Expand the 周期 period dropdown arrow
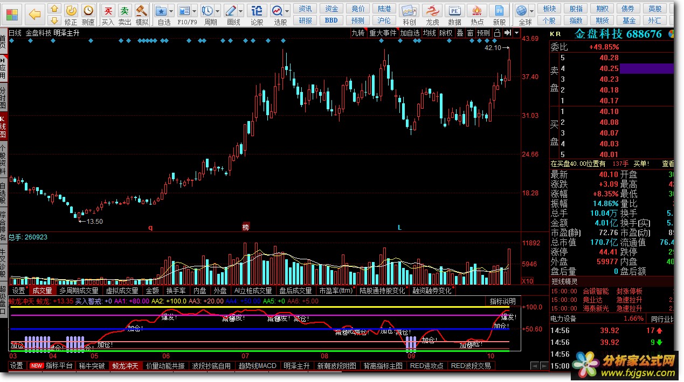The image size is (684, 382). pos(218,10)
